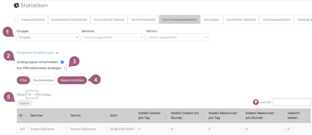The image size is (312, 135).
Task: Uncheck Untergruppen einschließen checkbox
Action: (x=62, y=62)
